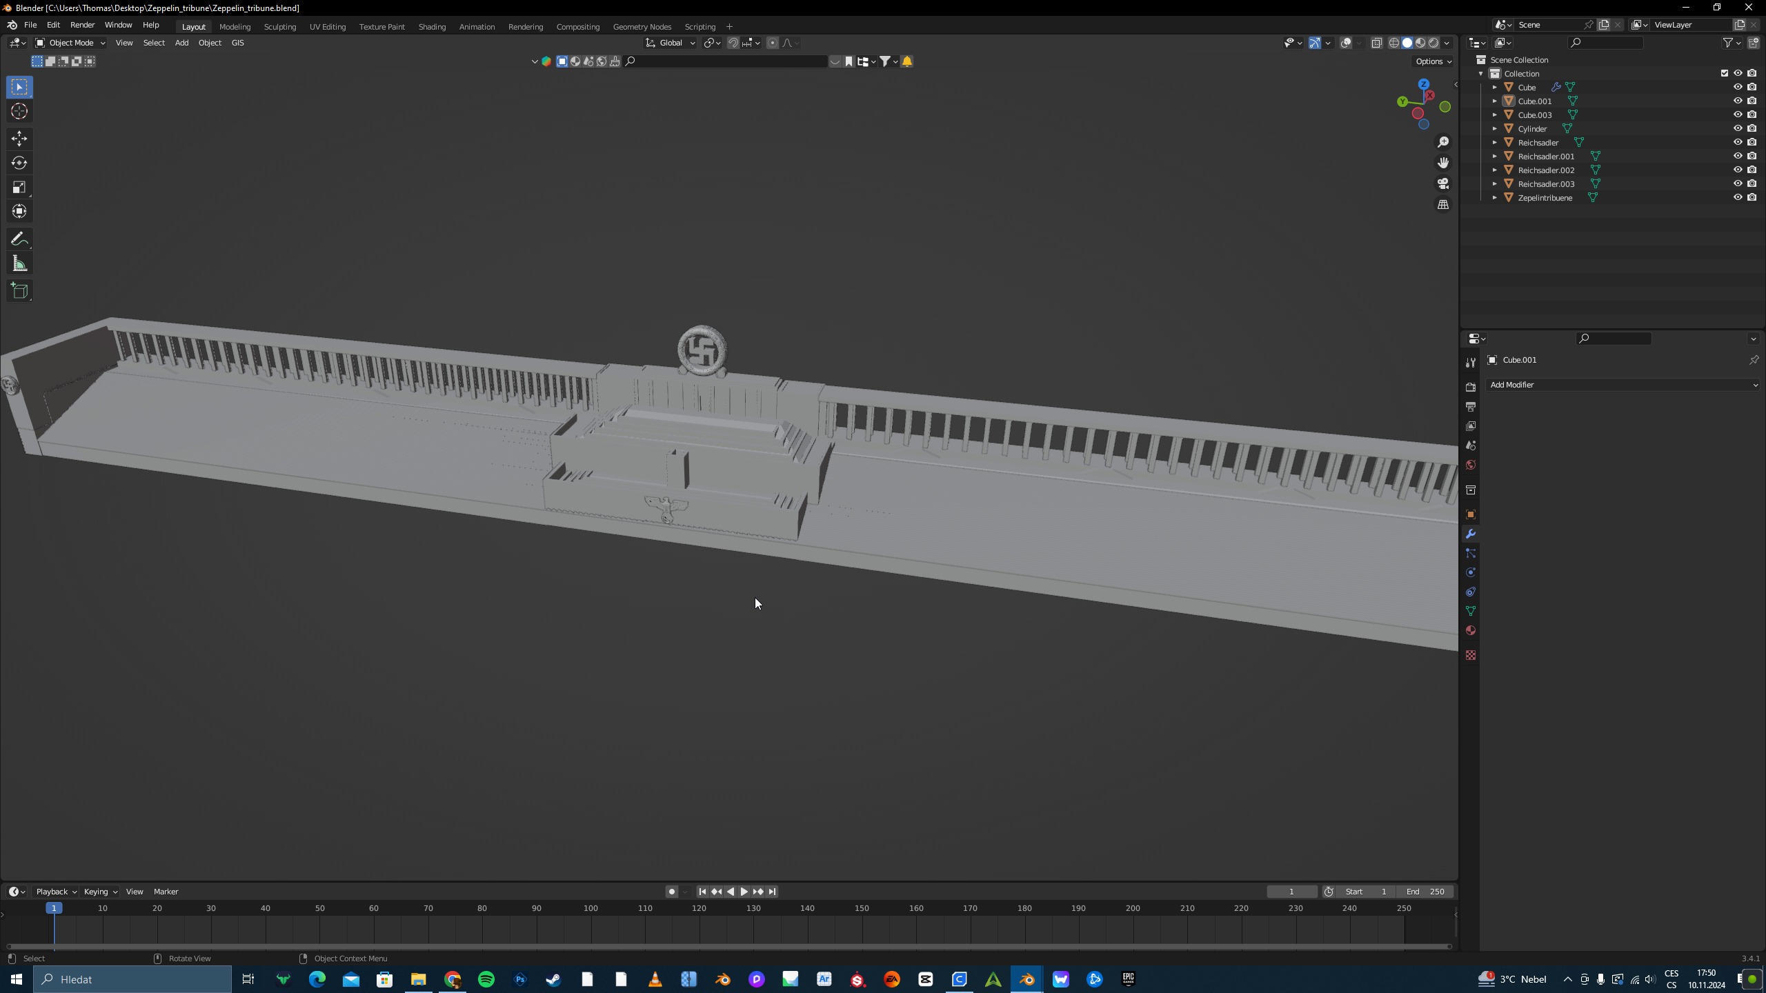The width and height of the screenshot is (1766, 993).
Task: Open Spotify from the Windows taskbar
Action: click(x=486, y=979)
